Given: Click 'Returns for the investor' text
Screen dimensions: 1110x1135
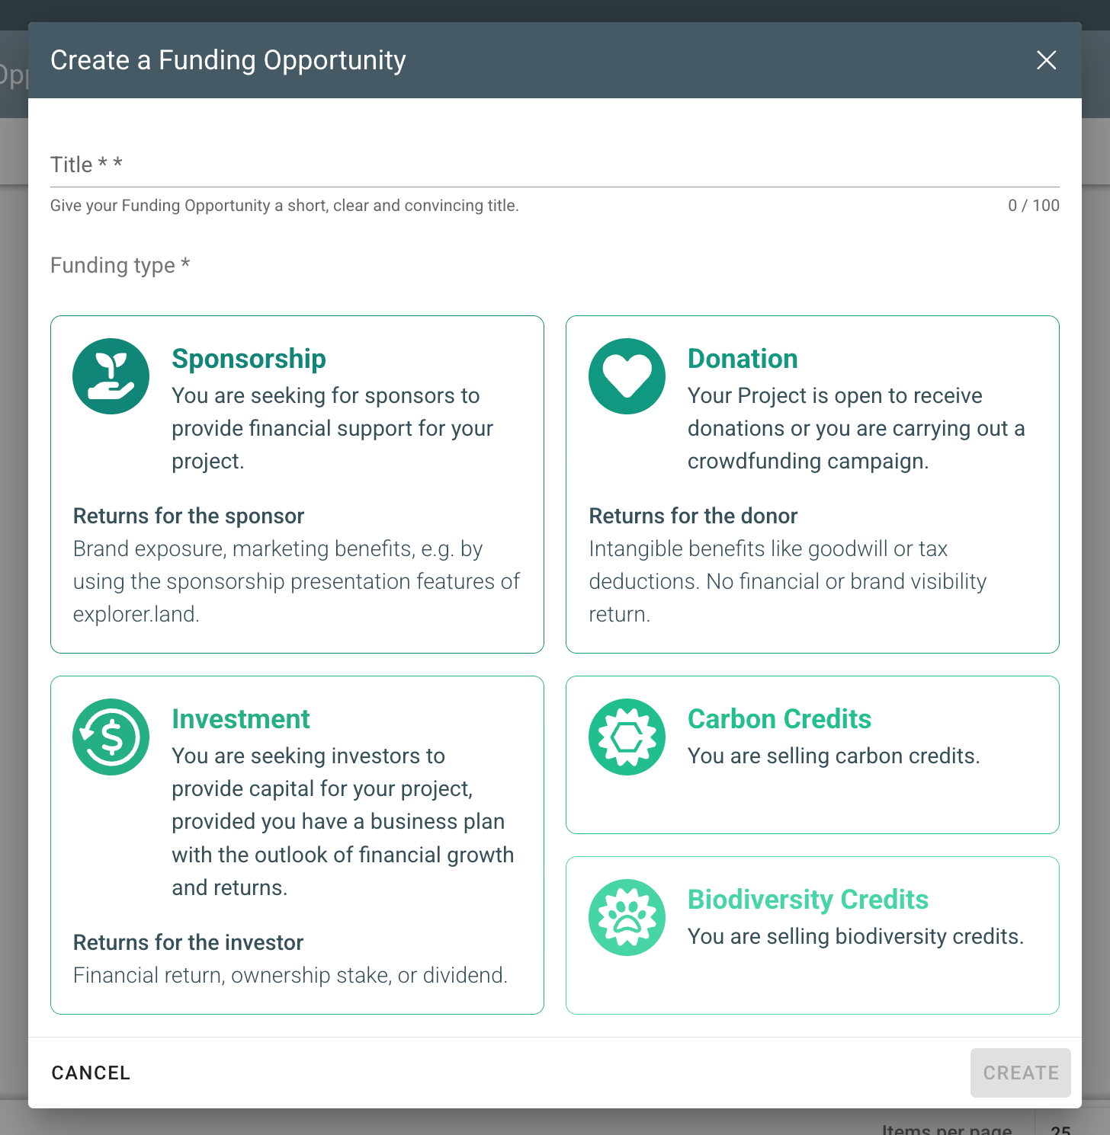Looking at the screenshot, I should pyautogui.click(x=188, y=942).
